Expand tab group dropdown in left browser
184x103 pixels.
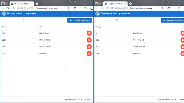pos(6,4)
